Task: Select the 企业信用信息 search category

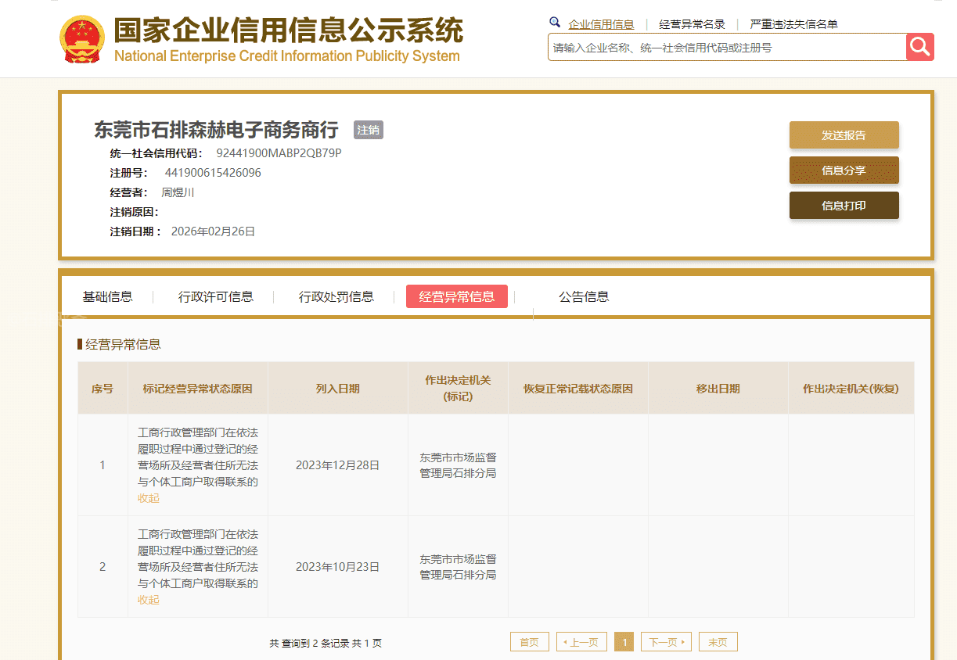Action: click(x=601, y=24)
